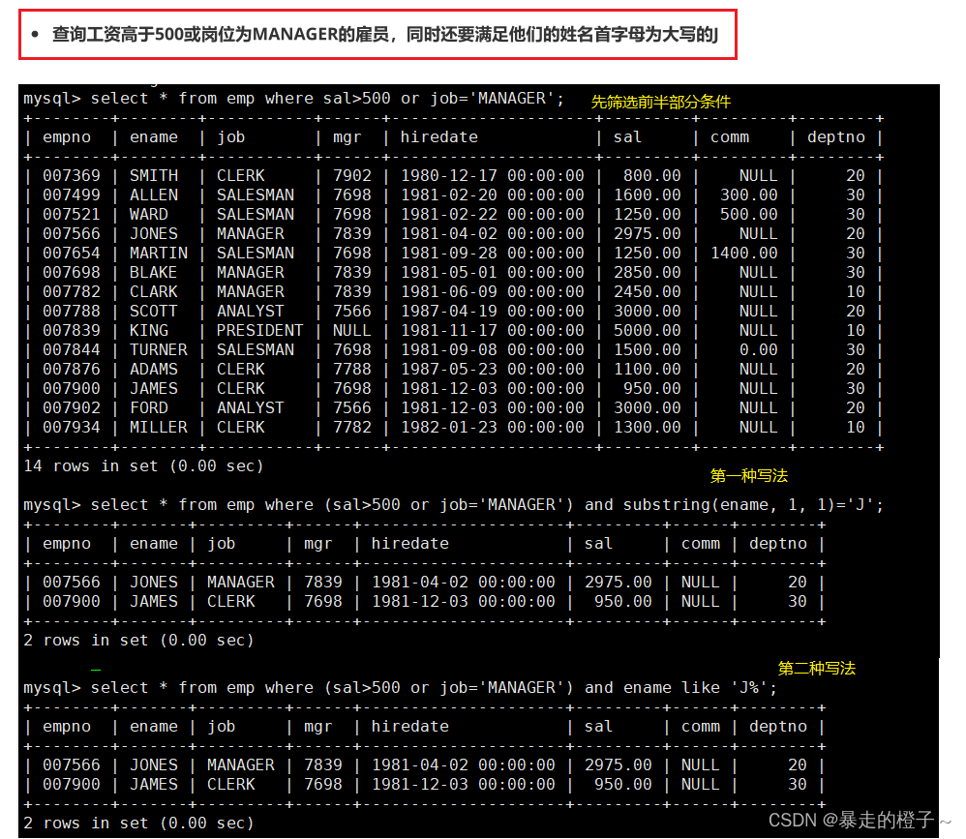Click commission value 300.00
This screenshot has height=839, width=966.
tap(749, 195)
